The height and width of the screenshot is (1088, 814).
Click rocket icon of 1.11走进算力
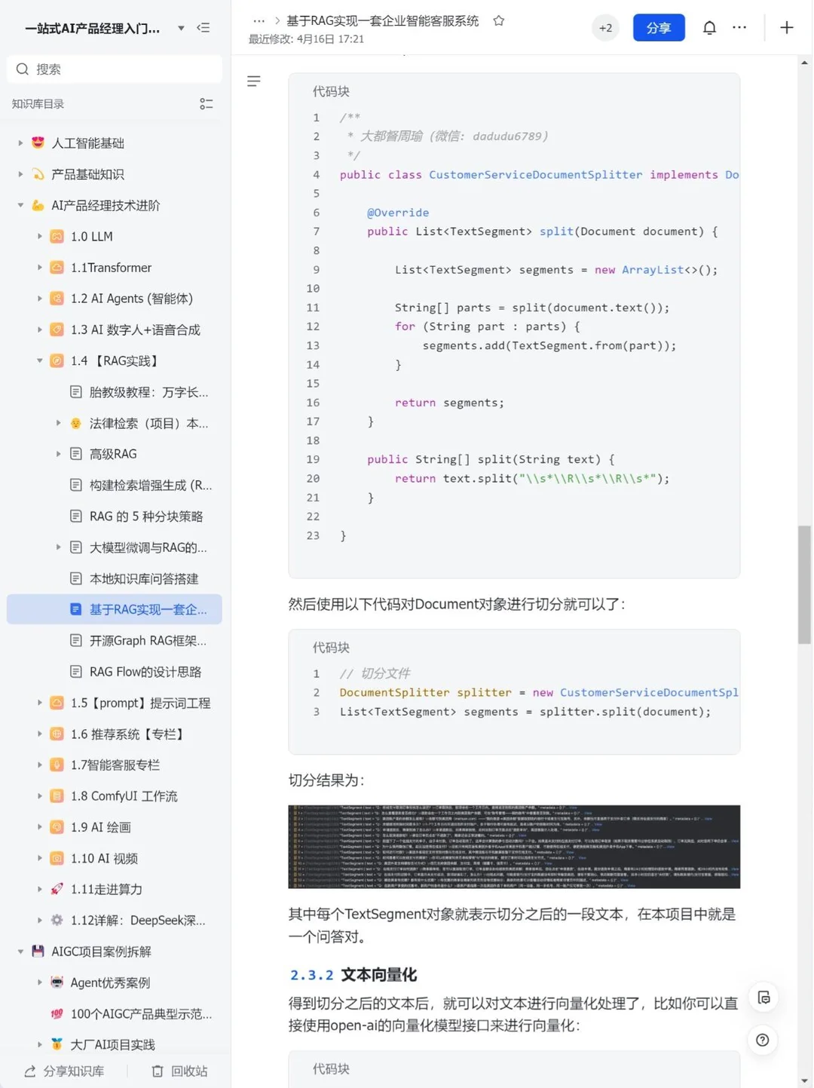coord(57,889)
